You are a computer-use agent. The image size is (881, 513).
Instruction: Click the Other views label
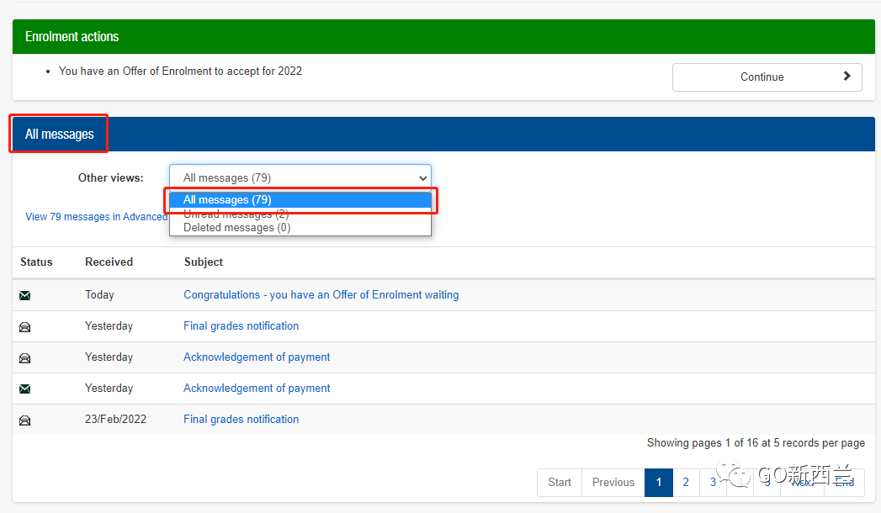click(x=111, y=177)
